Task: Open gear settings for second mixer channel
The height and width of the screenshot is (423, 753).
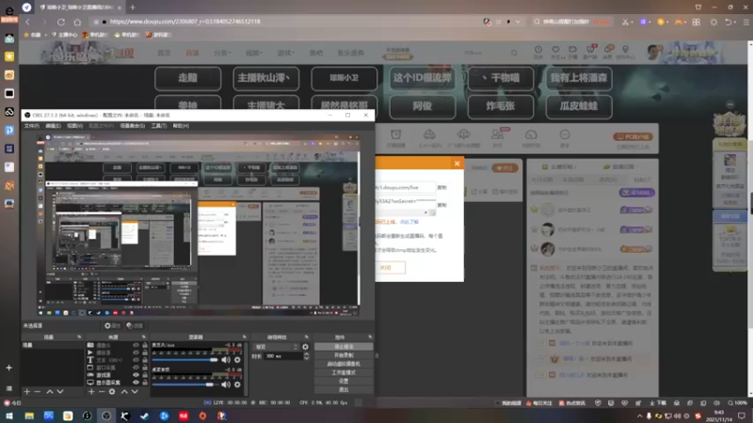Action: click(237, 384)
